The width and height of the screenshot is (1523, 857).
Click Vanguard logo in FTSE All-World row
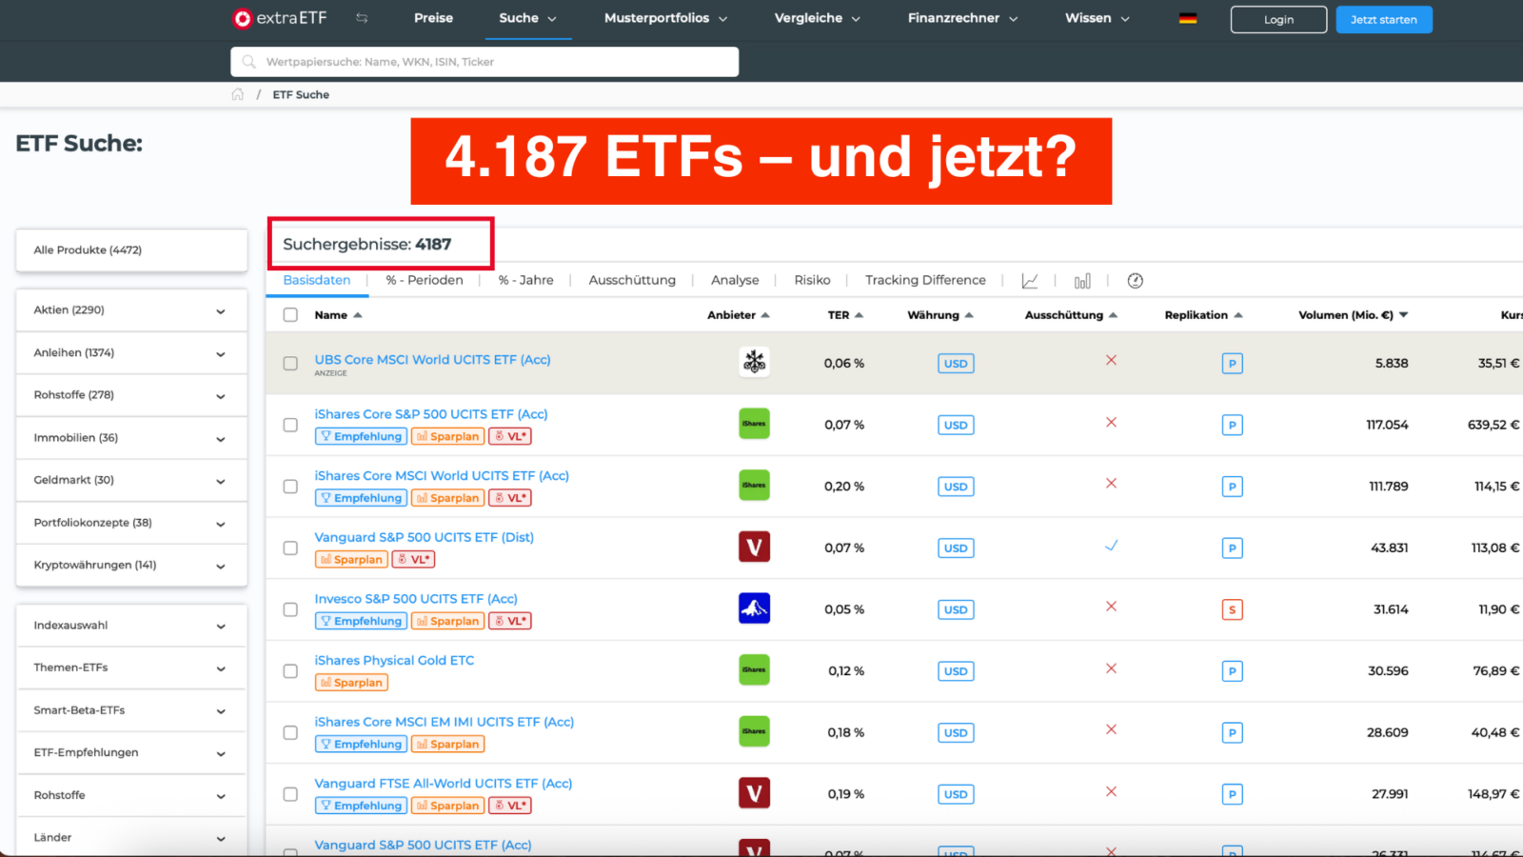click(x=755, y=793)
